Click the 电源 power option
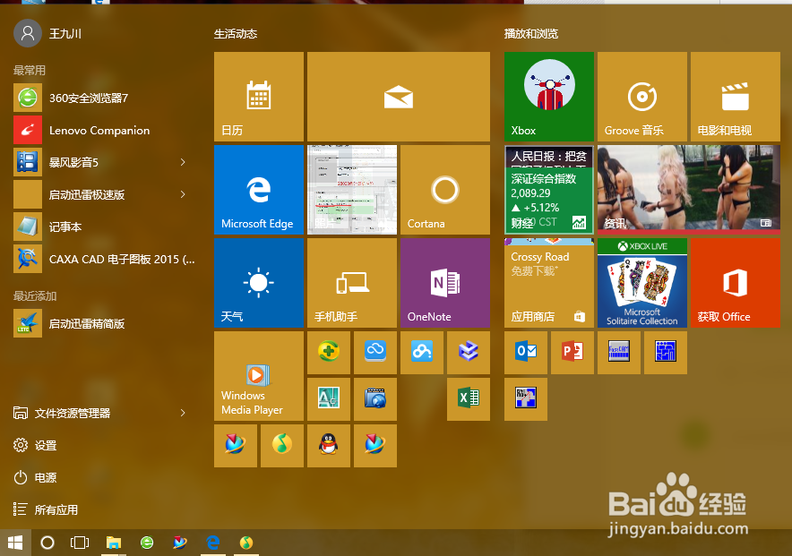Image resolution: width=792 pixels, height=556 pixels. point(44,477)
